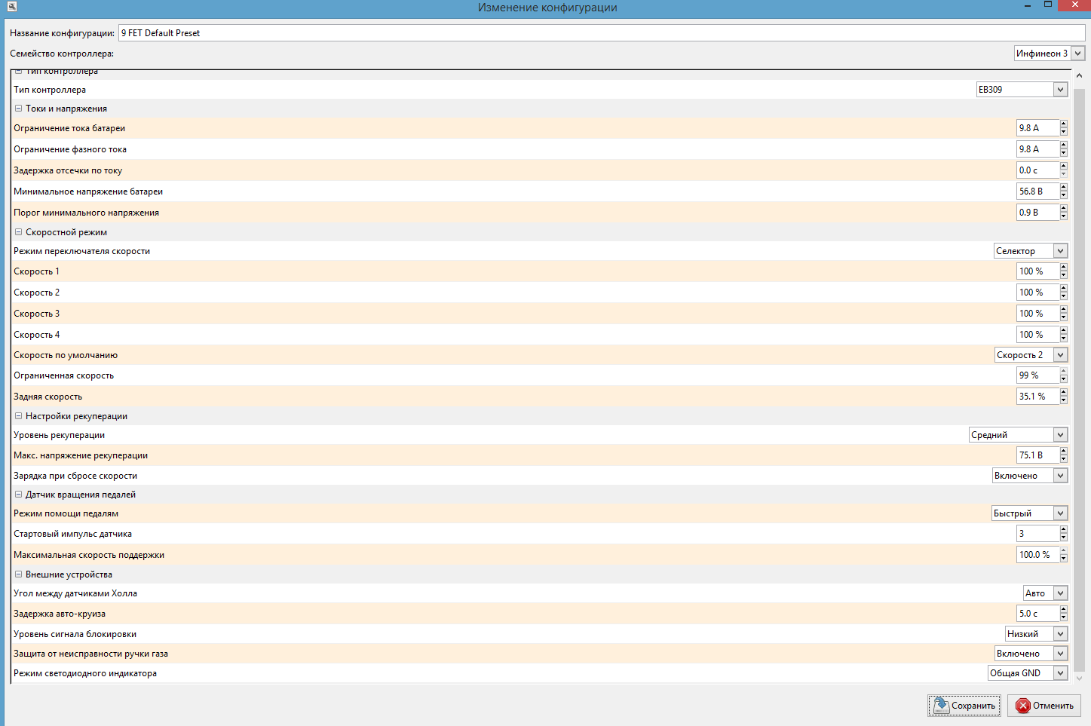Collapse the Настройки рекуперации group
The height and width of the screenshot is (726, 1091).
(x=19, y=416)
